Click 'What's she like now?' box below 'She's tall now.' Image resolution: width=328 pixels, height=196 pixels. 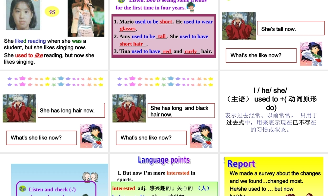tap(261, 56)
